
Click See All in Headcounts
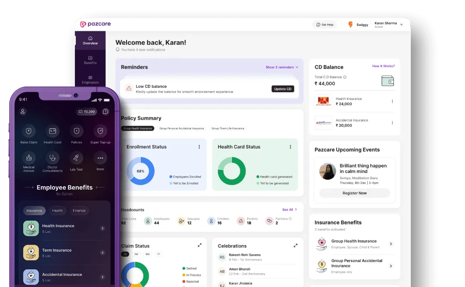pyautogui.click(x=289, y=209)
